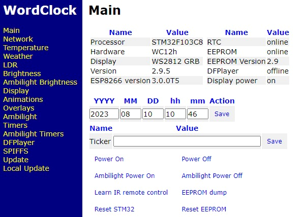Click the Power Off link
Viewport: 305px width, 217px height.
tap(196, 159)
